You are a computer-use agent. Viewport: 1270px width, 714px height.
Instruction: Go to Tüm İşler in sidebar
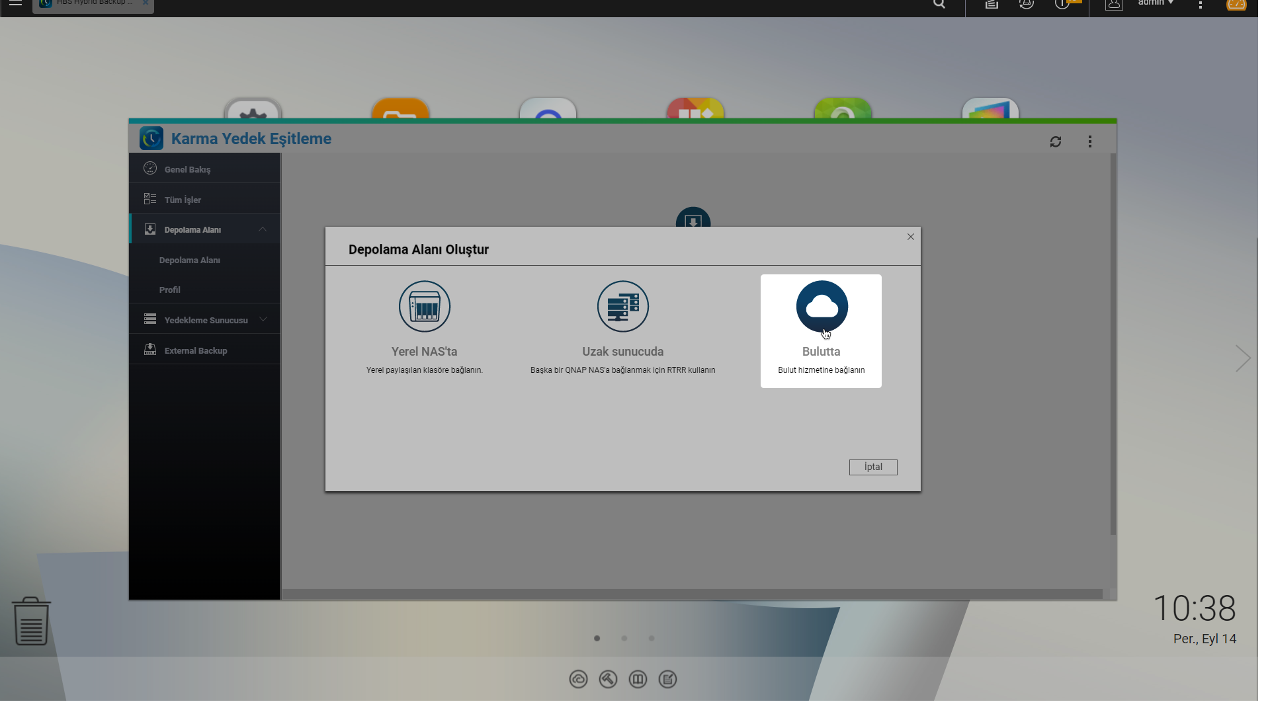point(183,200)
